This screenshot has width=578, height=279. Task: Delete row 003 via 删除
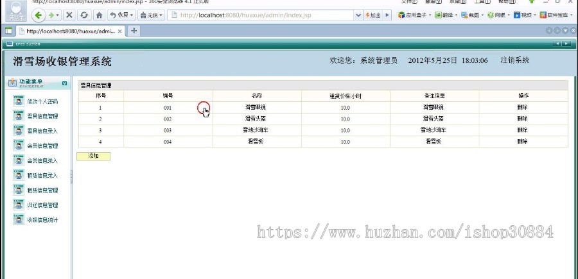coord(522,130)
